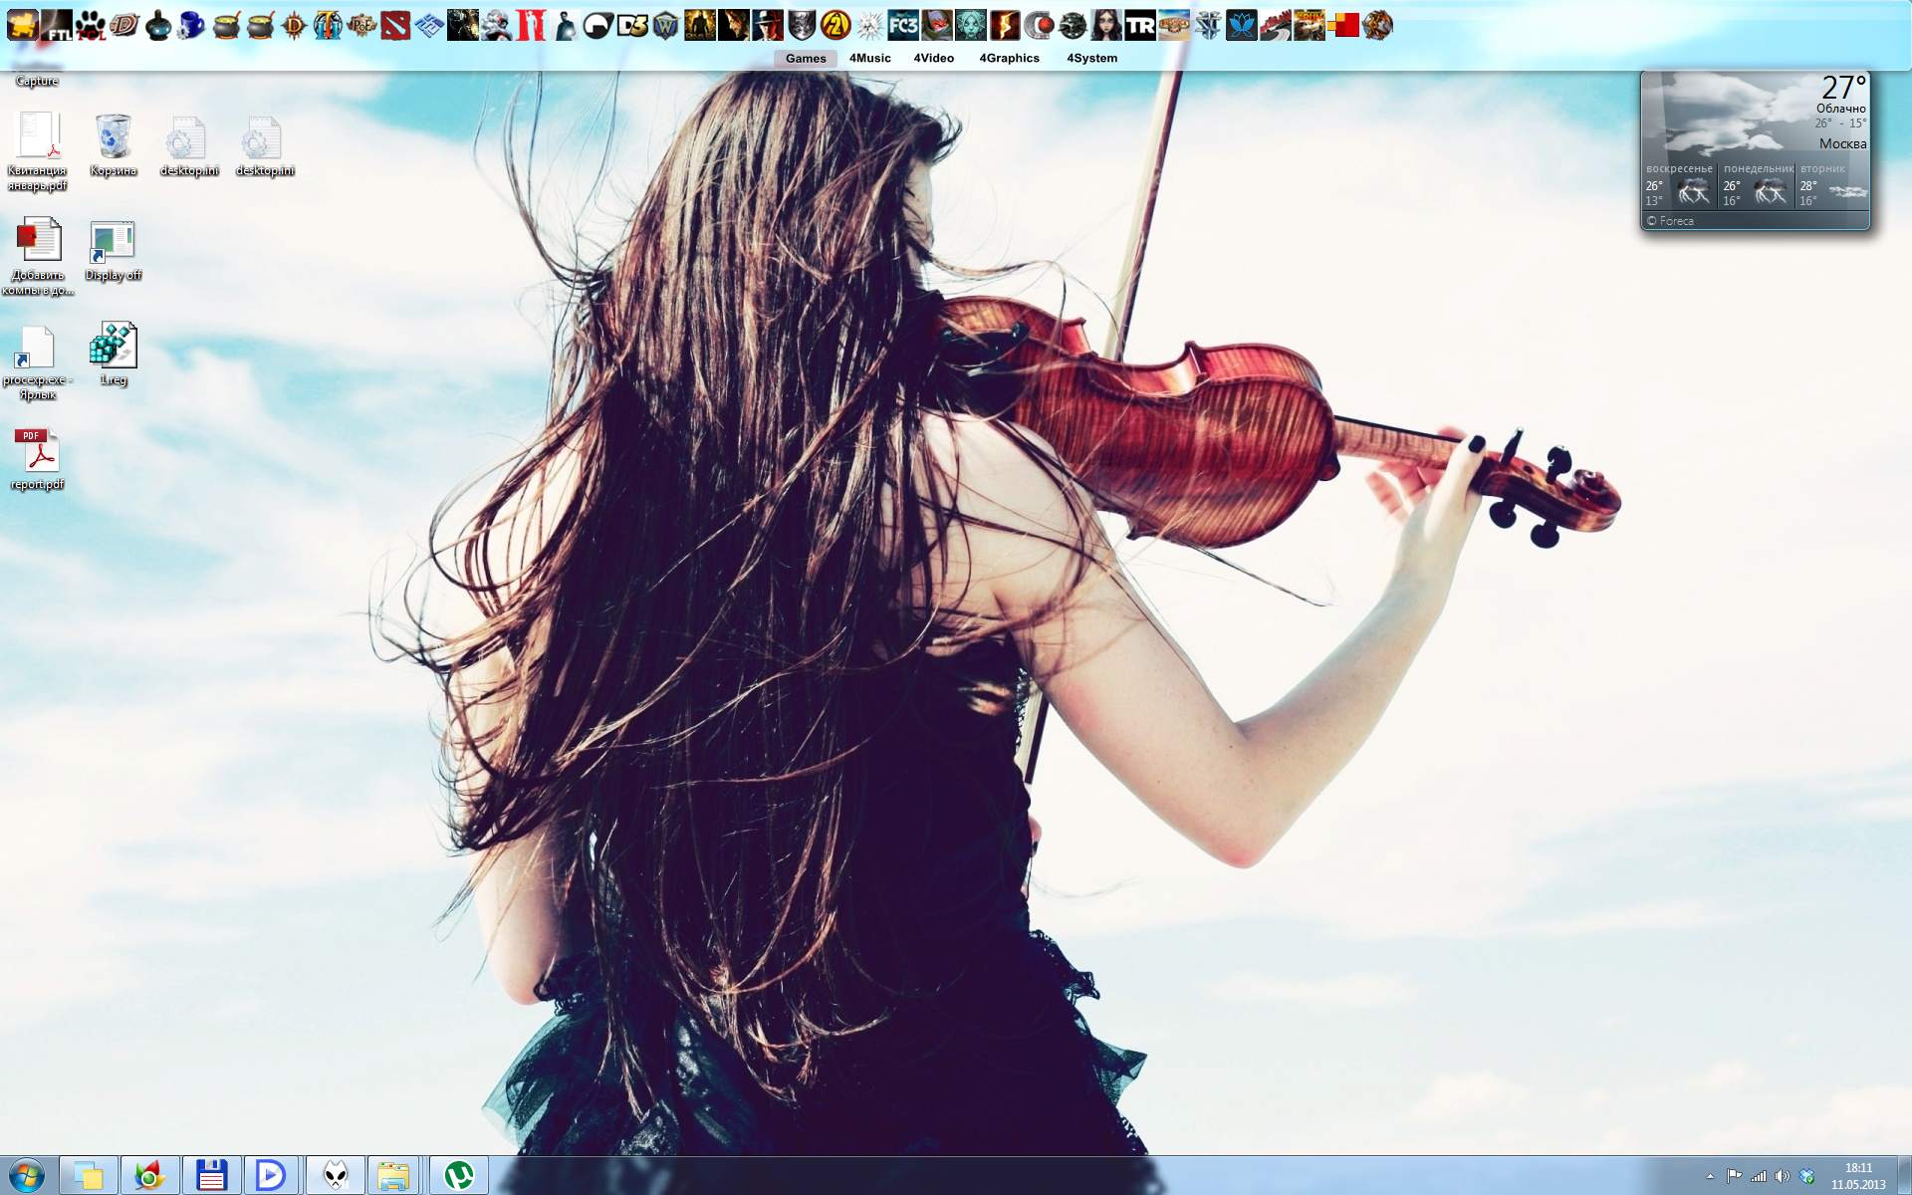Switch to the 4System dock tab
Screen dimensions: 1912x1195
(x=1091, y=58)
